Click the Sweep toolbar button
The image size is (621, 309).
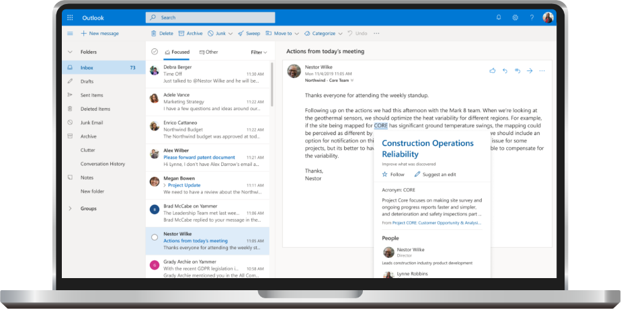click(x=249, y=34)
